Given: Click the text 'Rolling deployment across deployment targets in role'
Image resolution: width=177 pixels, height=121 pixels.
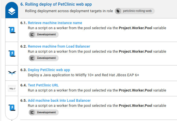Looking at the screenshot, I should [x=69, y=11].
